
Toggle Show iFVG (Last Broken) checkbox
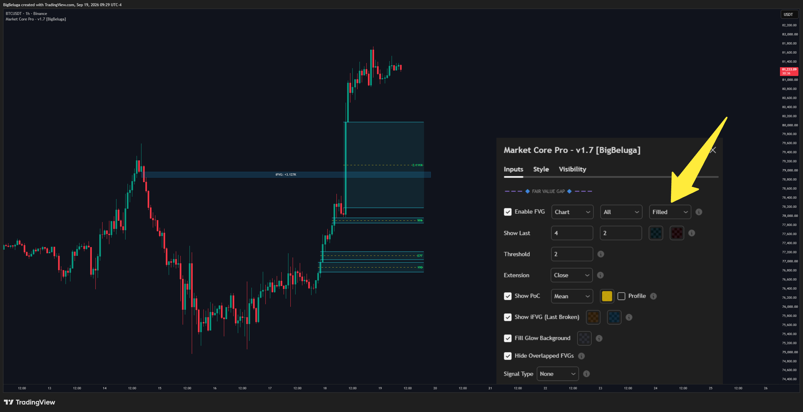508,317
